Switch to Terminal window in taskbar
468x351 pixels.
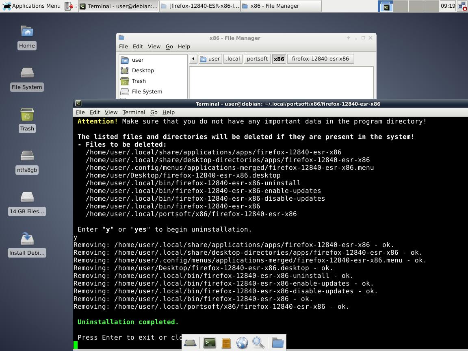click(119, 6)
